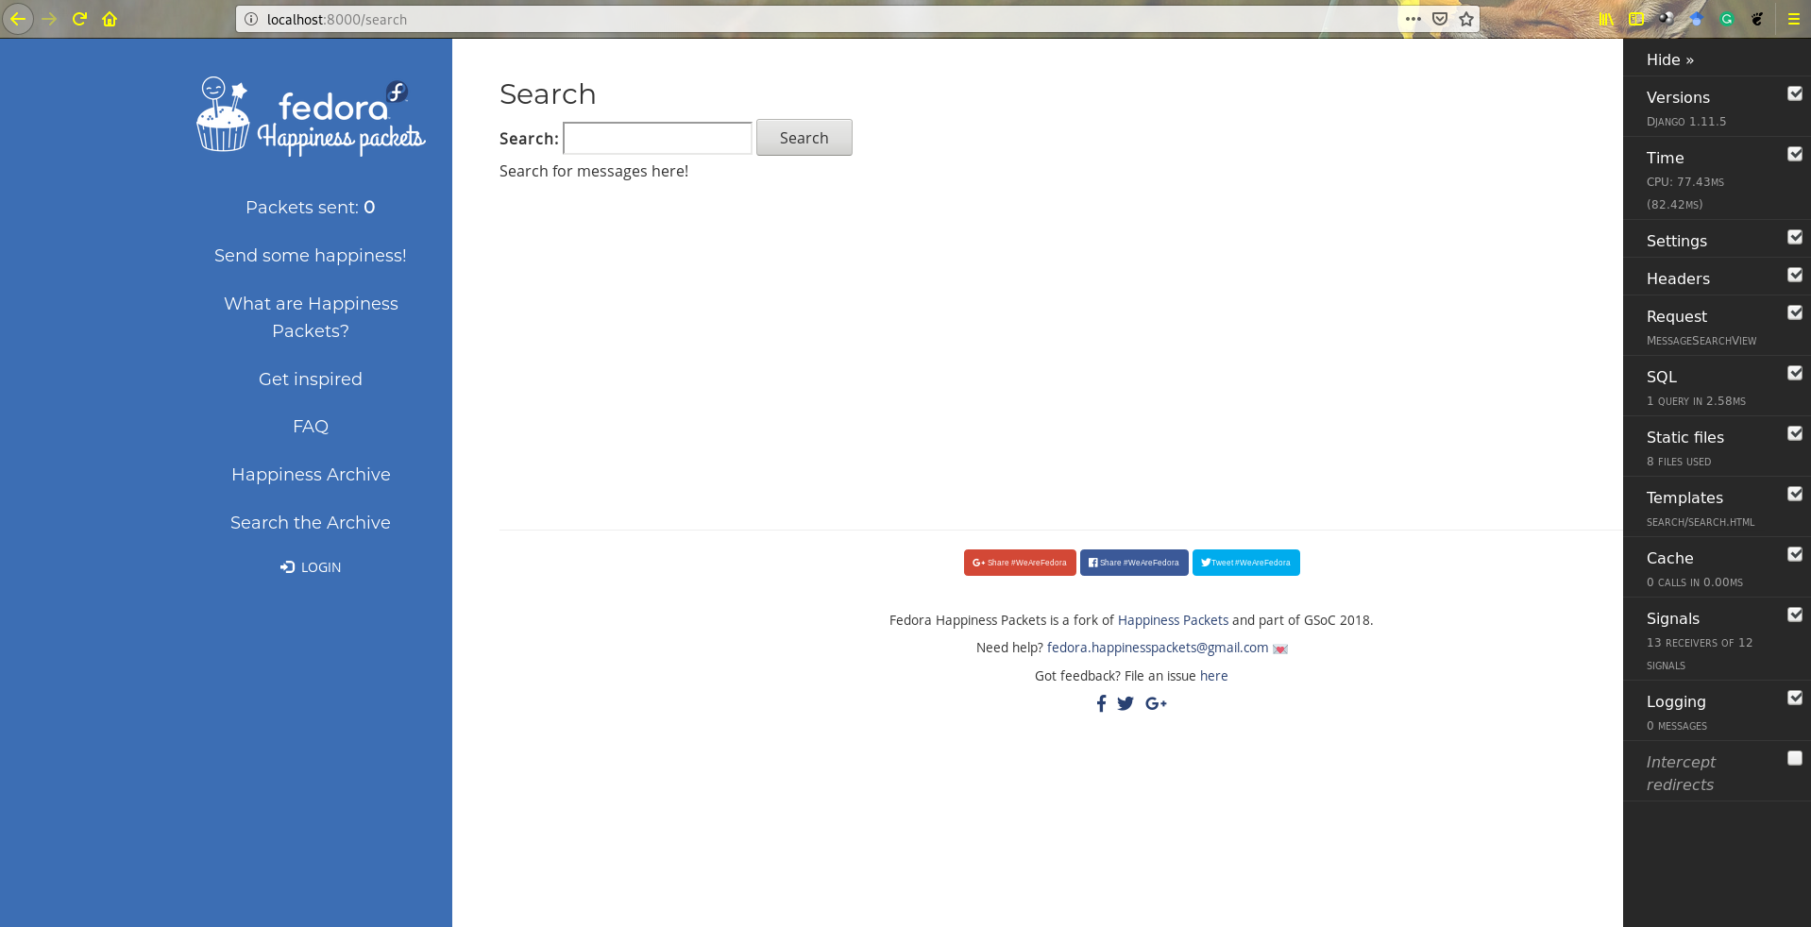
Task: Follow the Happiness Packets footer link
Action: 1173,620
